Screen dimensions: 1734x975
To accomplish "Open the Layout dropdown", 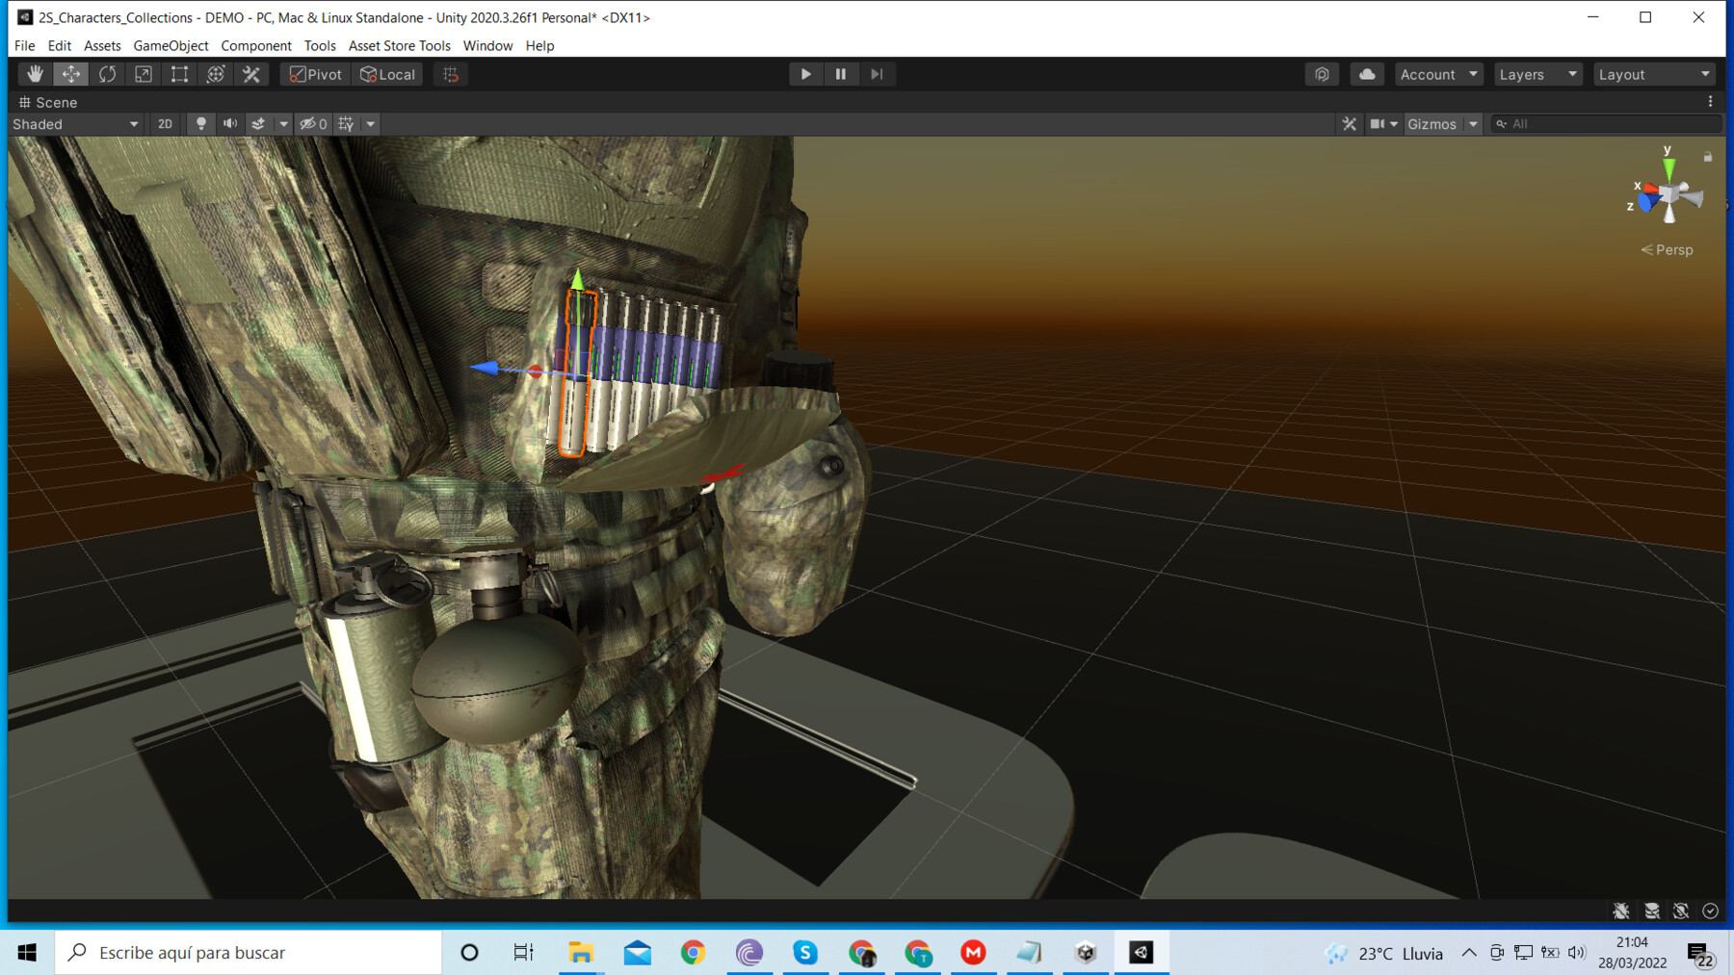I will coord(1654,74).
